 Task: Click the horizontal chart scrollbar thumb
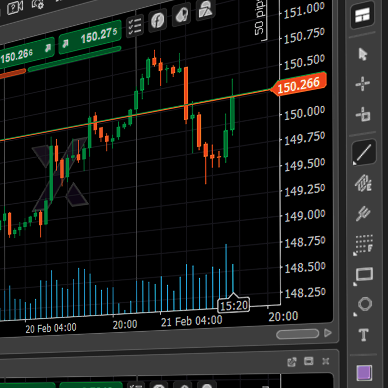click(x=297, y=334)
